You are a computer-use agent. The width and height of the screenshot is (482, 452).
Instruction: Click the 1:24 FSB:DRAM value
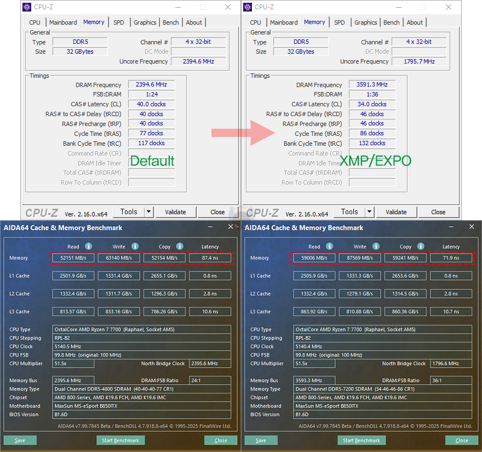pyautogui.click(x=151, y=94)
